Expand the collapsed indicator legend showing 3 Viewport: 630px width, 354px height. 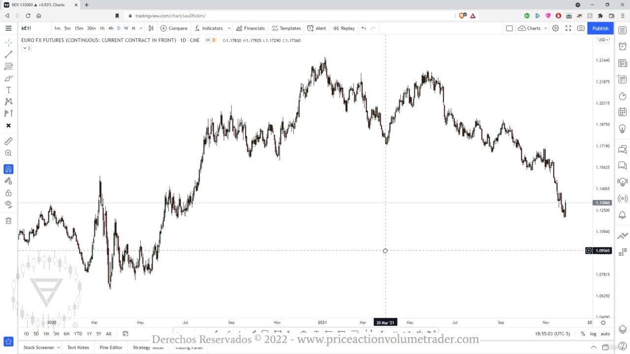click(26, 48)
